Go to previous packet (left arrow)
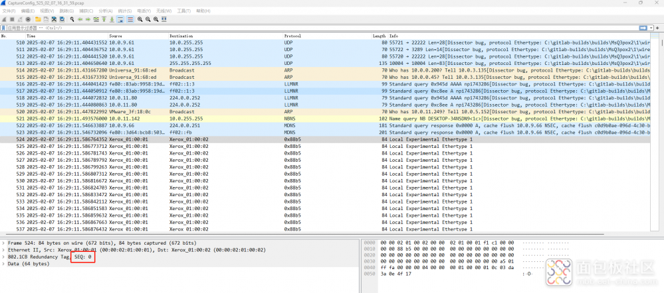 coord(80,19)
